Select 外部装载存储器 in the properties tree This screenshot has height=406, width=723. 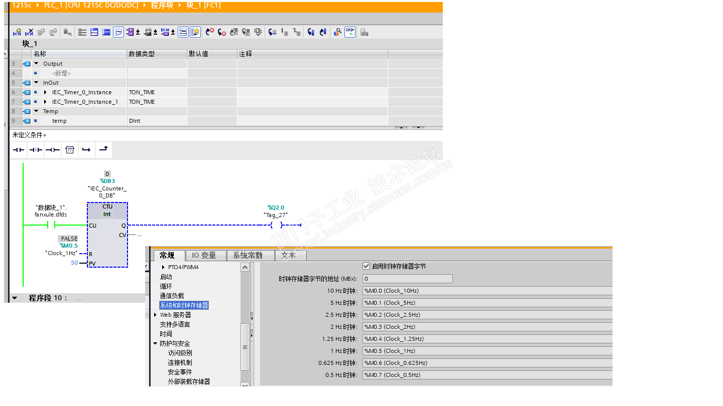coord(189,381)
